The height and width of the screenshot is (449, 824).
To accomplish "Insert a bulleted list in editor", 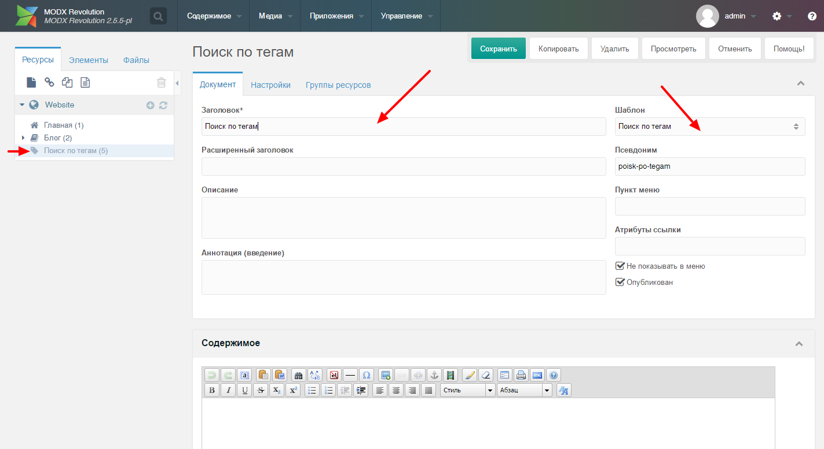I will point(312,390).
